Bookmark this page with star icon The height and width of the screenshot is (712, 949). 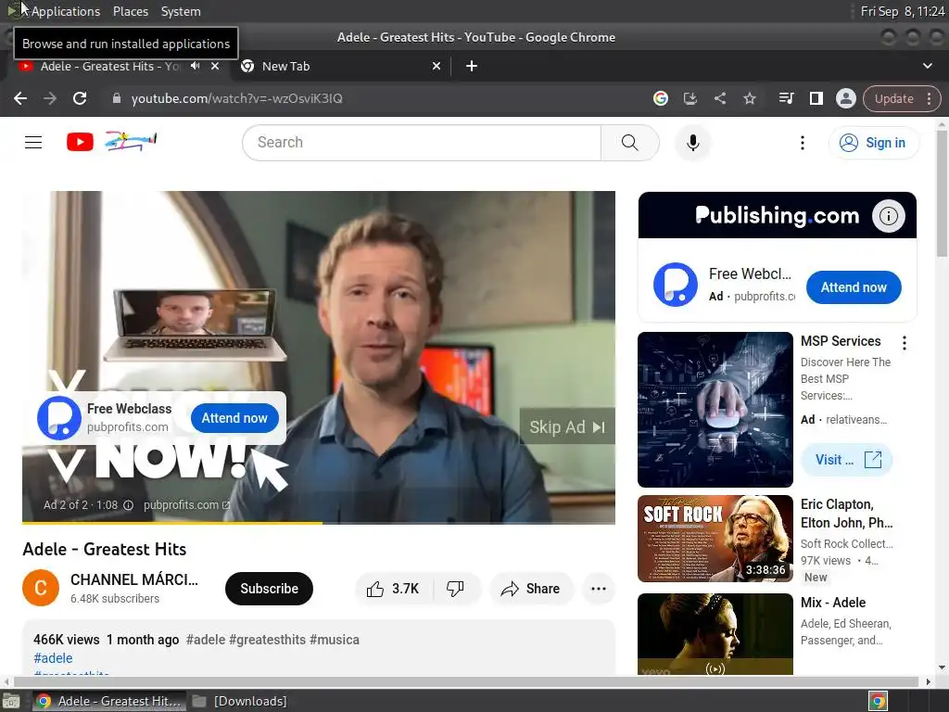coord(749,98)
